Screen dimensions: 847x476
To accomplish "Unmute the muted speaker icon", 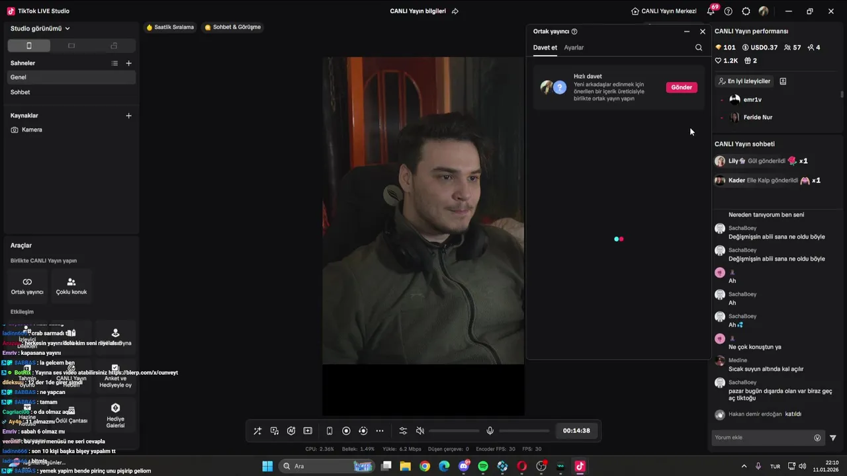I will [420, 431].
